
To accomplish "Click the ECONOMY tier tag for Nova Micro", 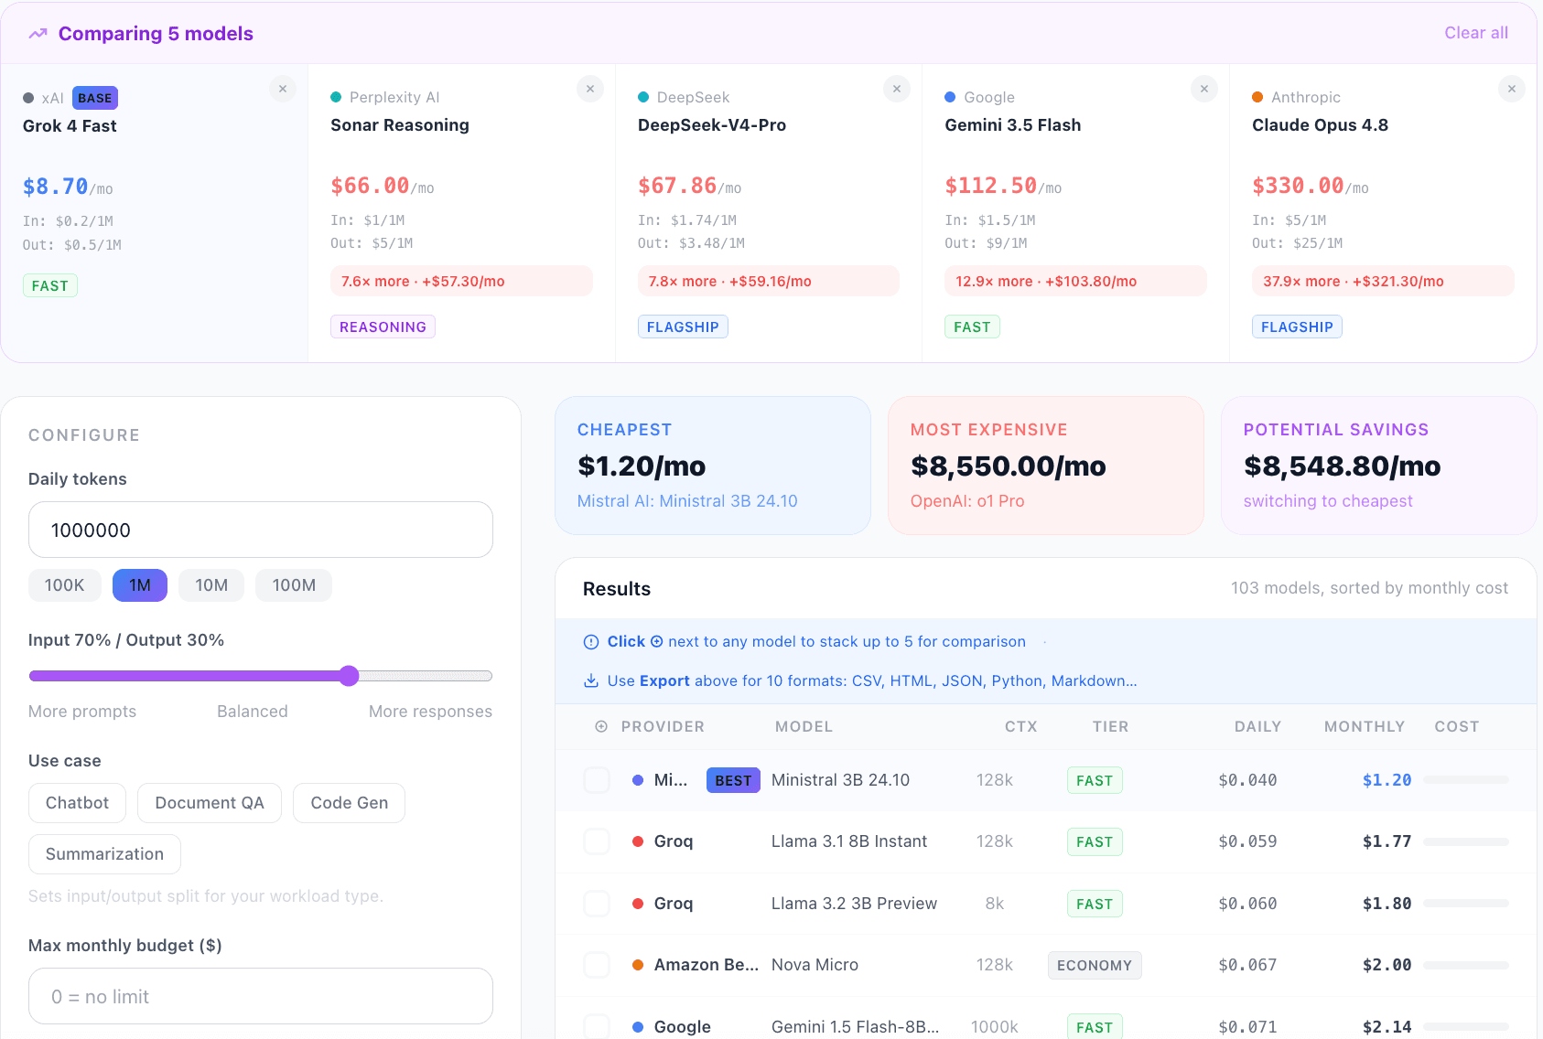I will [x=1095, y=965].
